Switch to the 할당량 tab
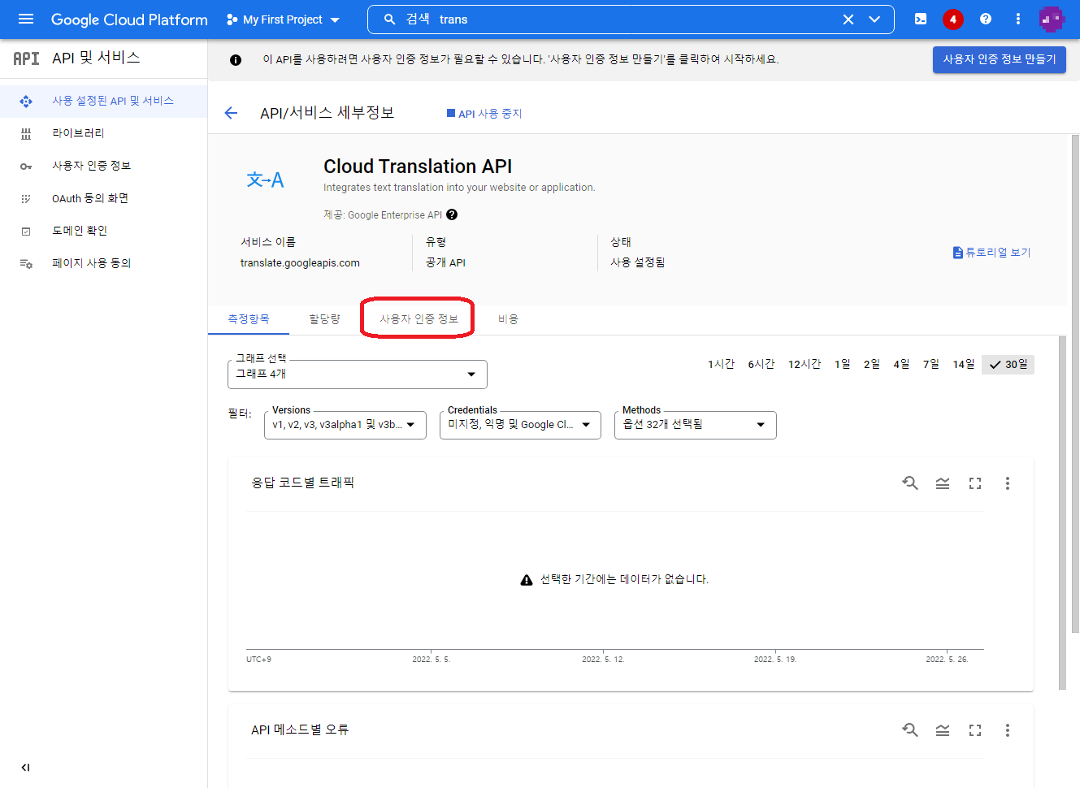 click(324, 319)
